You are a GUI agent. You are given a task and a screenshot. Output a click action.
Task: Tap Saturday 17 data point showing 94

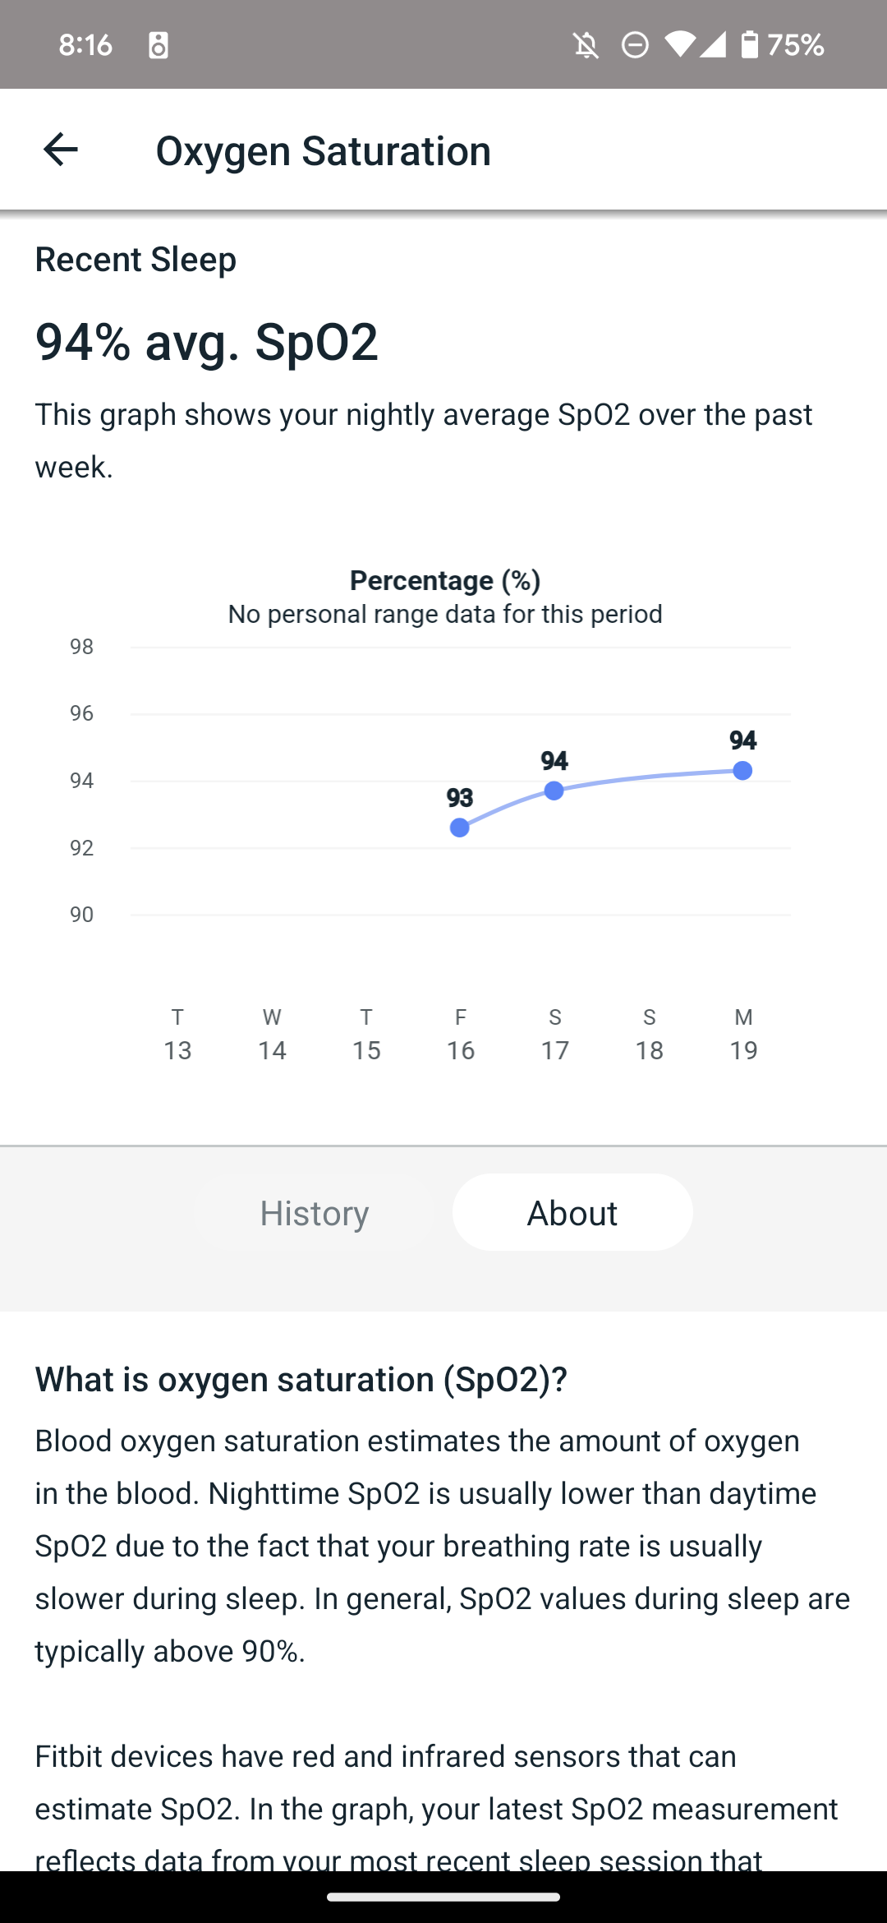[554, 791]
